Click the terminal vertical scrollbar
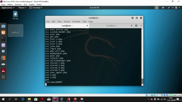182x102 pixels. point(142,57)
